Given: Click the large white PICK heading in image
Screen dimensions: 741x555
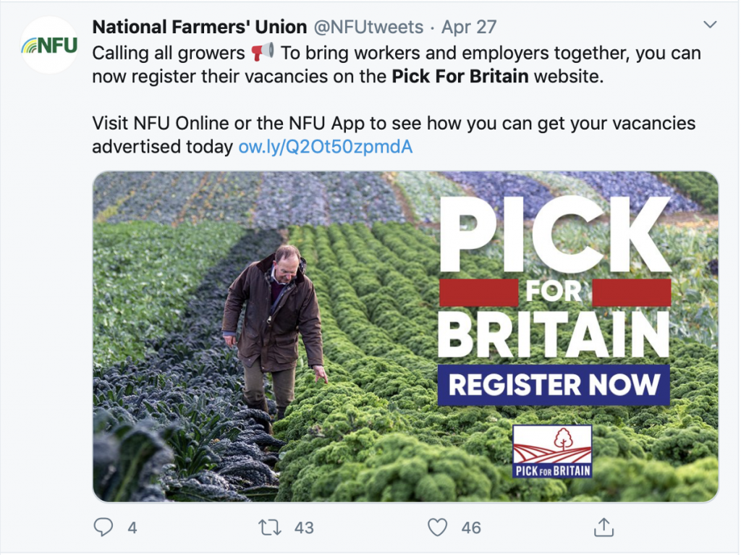Looking at the screenshot, I should [x=554, y=231].
